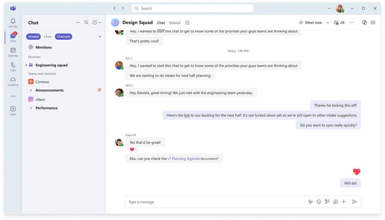Select the Engineering squad chat

click(51, 65)
